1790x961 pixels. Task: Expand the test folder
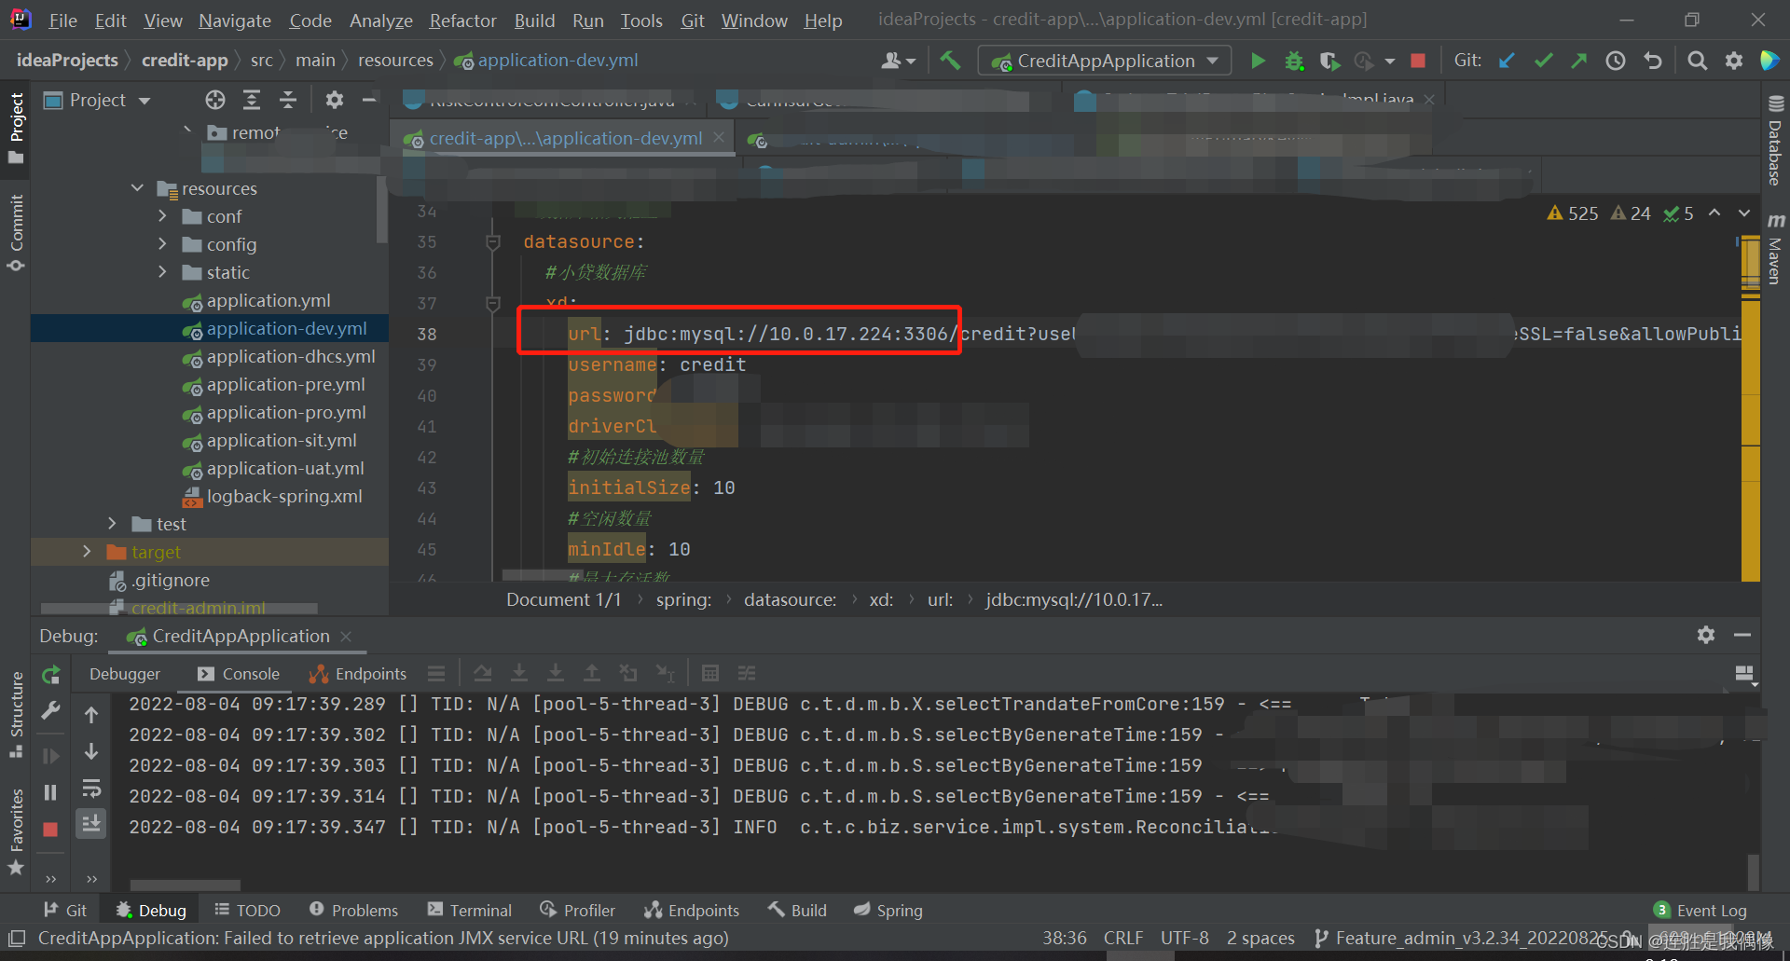tap(113, 523)
